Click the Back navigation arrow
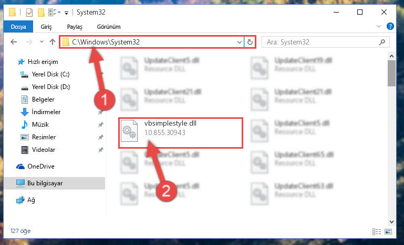The height and width of the screenshot is (245, 404). (x=14, y=42)
